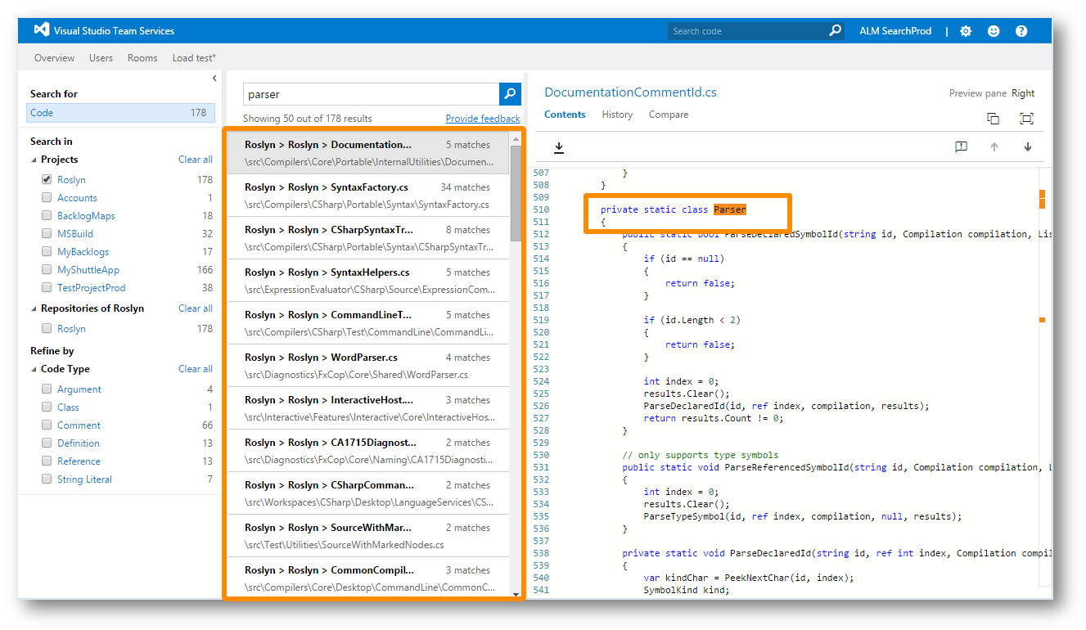Click the Provide feedback link
Viewport: 1086px width, 630px height.
pos(483,119)
